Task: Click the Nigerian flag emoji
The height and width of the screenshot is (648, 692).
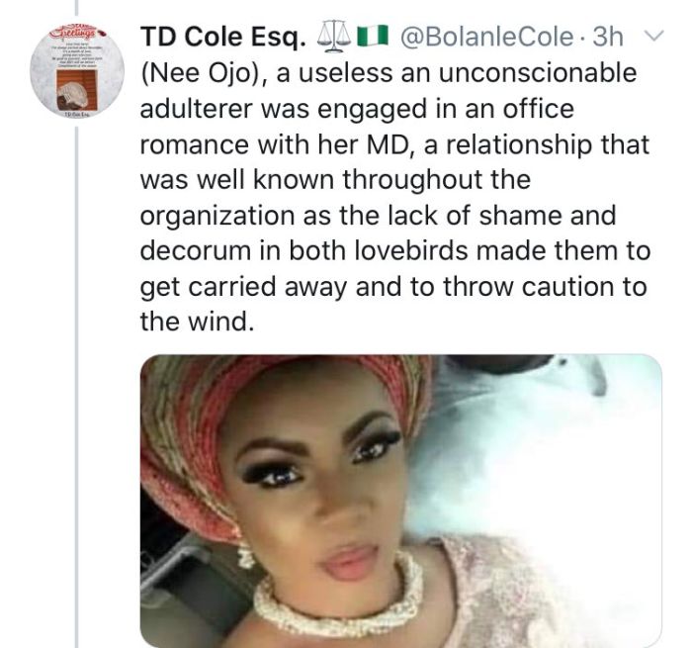Action: point(372,37)
